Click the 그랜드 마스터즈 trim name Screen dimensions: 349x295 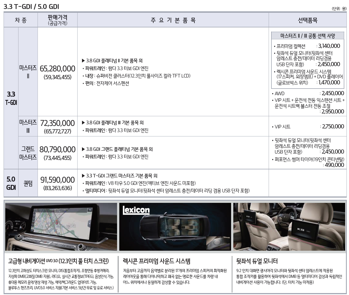pos(28,153)
